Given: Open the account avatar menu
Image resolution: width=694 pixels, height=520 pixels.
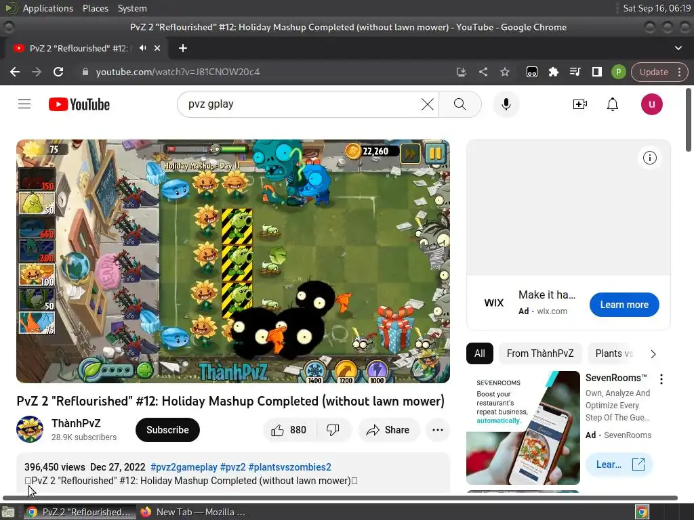Looking at the screenshot, I should 651,104.
